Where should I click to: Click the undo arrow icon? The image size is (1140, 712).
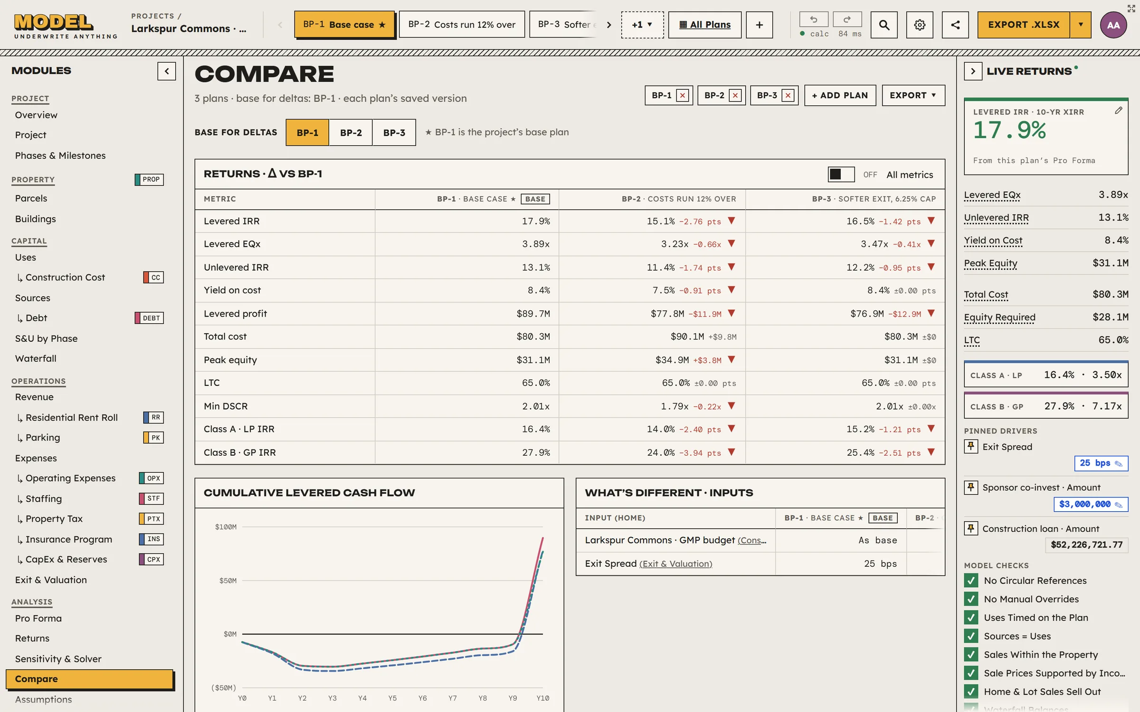[x=814, y=19]
